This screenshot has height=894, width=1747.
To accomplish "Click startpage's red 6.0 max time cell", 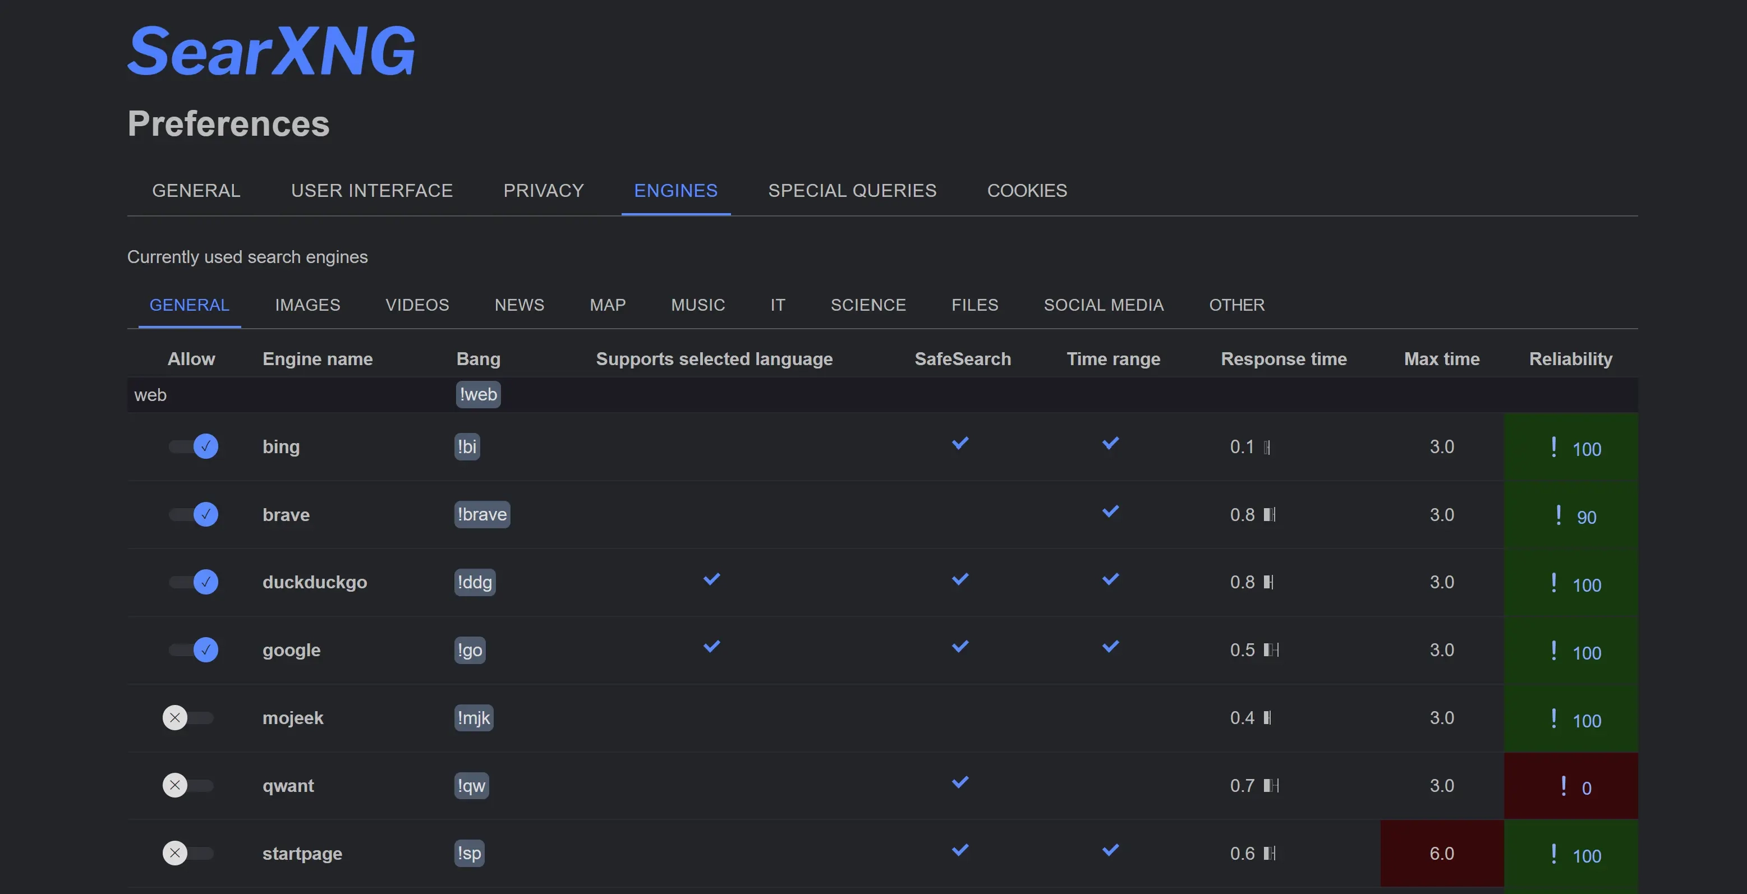I will coord(1442,853).
